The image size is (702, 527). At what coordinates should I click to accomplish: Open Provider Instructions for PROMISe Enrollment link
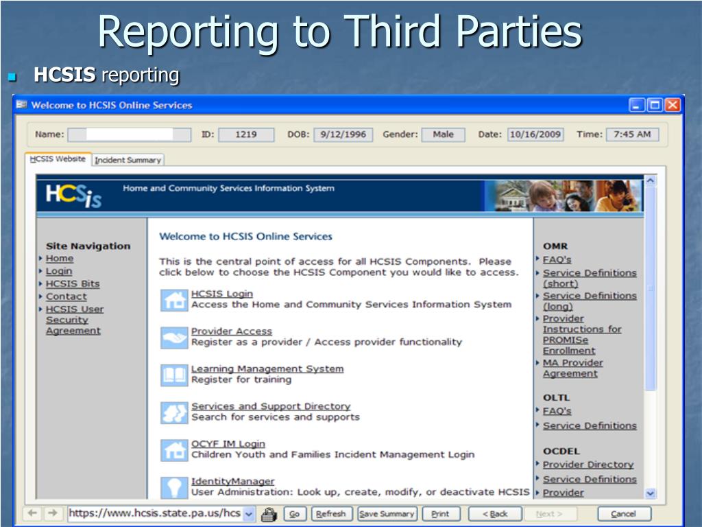pyautogui.click(x=582, y=335)
